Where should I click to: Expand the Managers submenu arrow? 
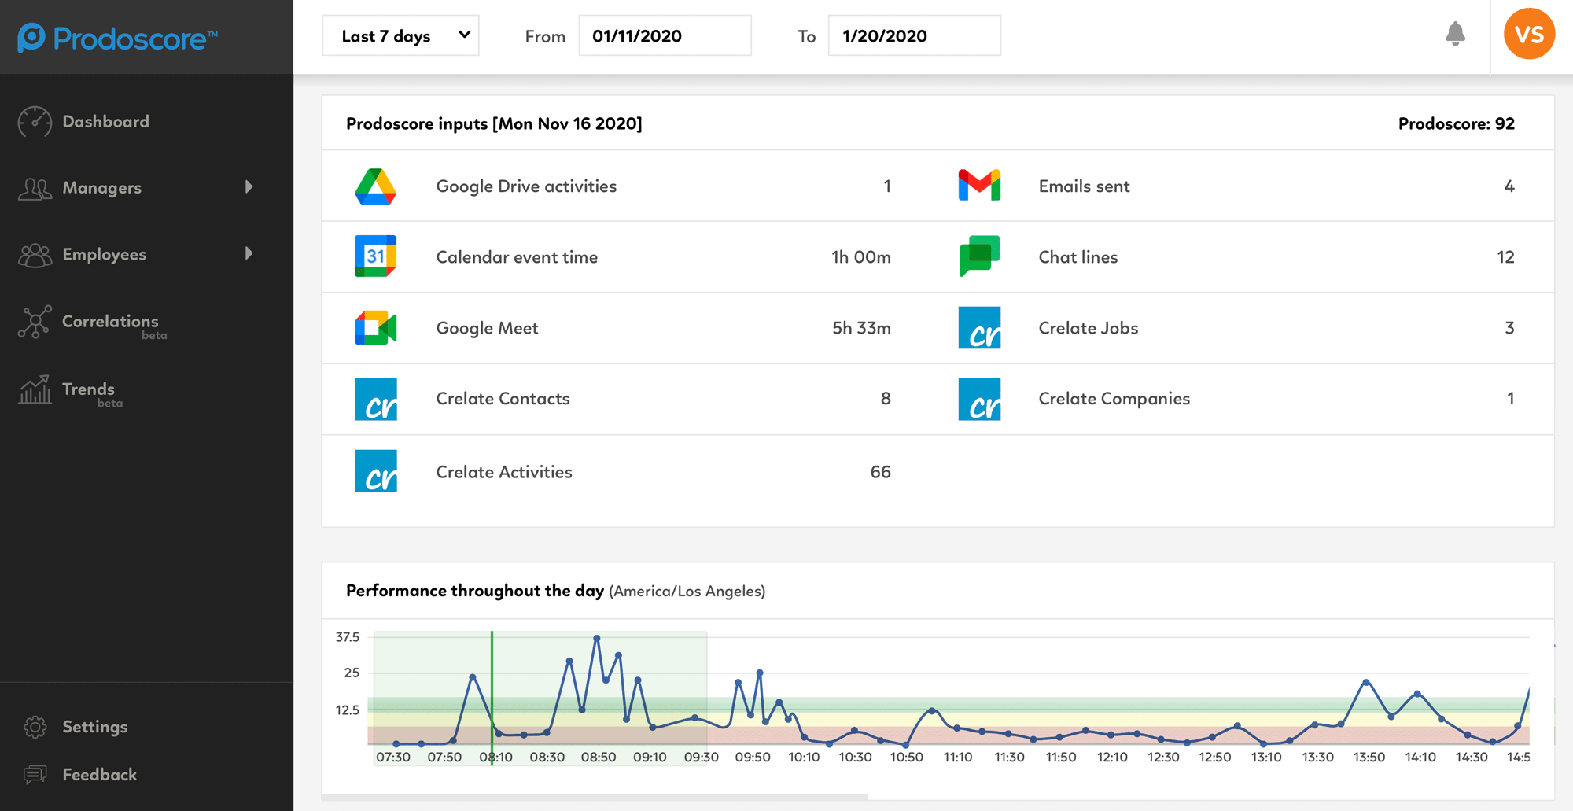click(x=249, y=187)
